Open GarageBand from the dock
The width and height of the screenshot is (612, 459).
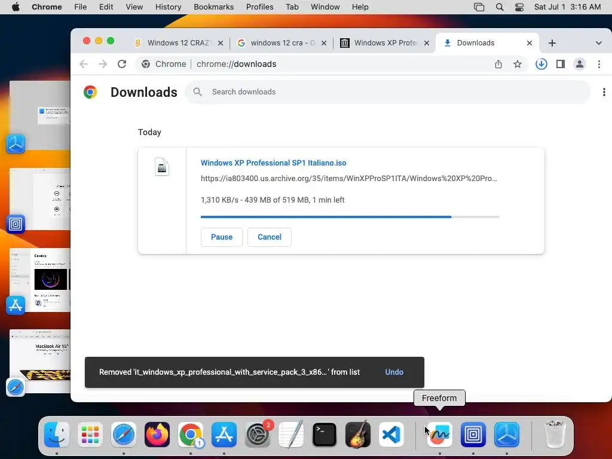click(358, 434)
